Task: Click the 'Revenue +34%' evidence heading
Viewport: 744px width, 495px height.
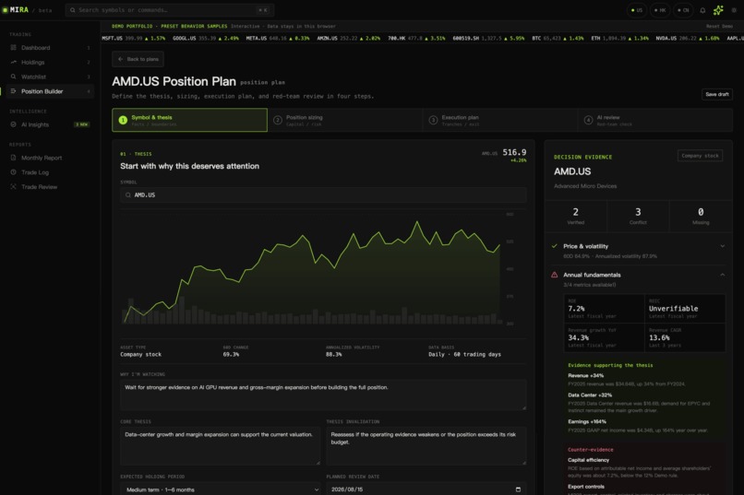Action: coord(585,376)
